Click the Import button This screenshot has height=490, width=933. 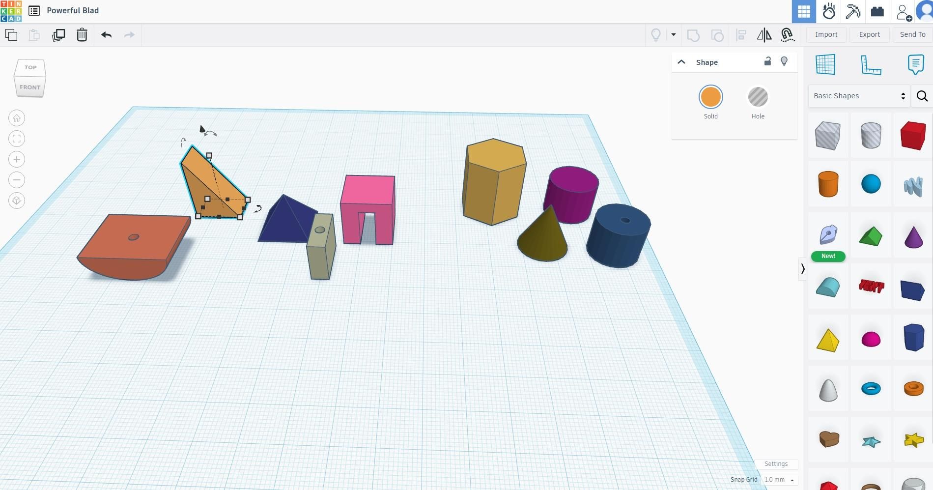pyautogui.click(x=826, y=34)
